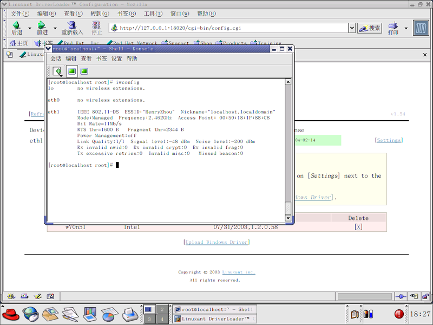Viewport: 433px width, 325px height.
Task: Click the security lock icon
Action: (x=425, y=296)
